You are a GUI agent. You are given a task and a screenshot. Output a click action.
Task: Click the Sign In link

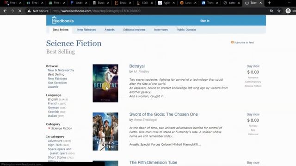[x=205, y=21]
